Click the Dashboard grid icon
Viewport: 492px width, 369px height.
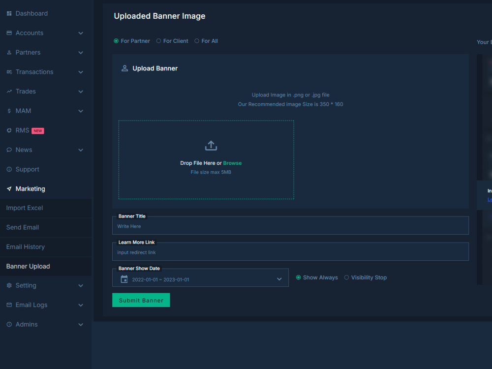[9, 13]
